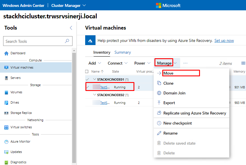Click the 901 MB memory value
The height and width of the screenshot is (165, 246).
[240, 87]
